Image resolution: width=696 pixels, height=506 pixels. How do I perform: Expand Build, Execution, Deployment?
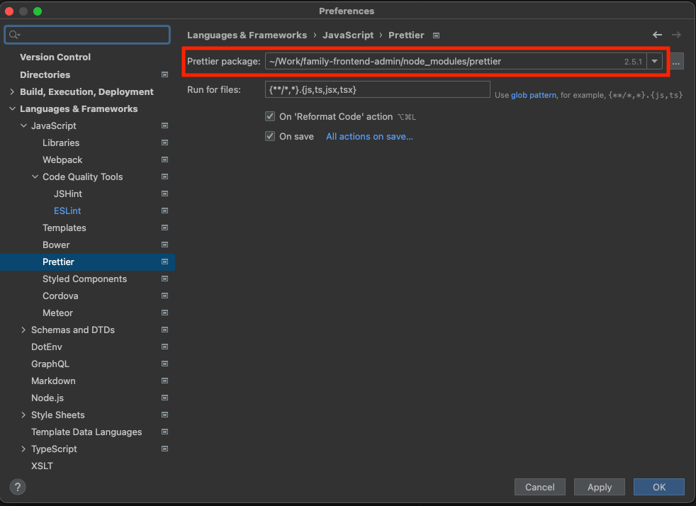[x=12, y=91]
